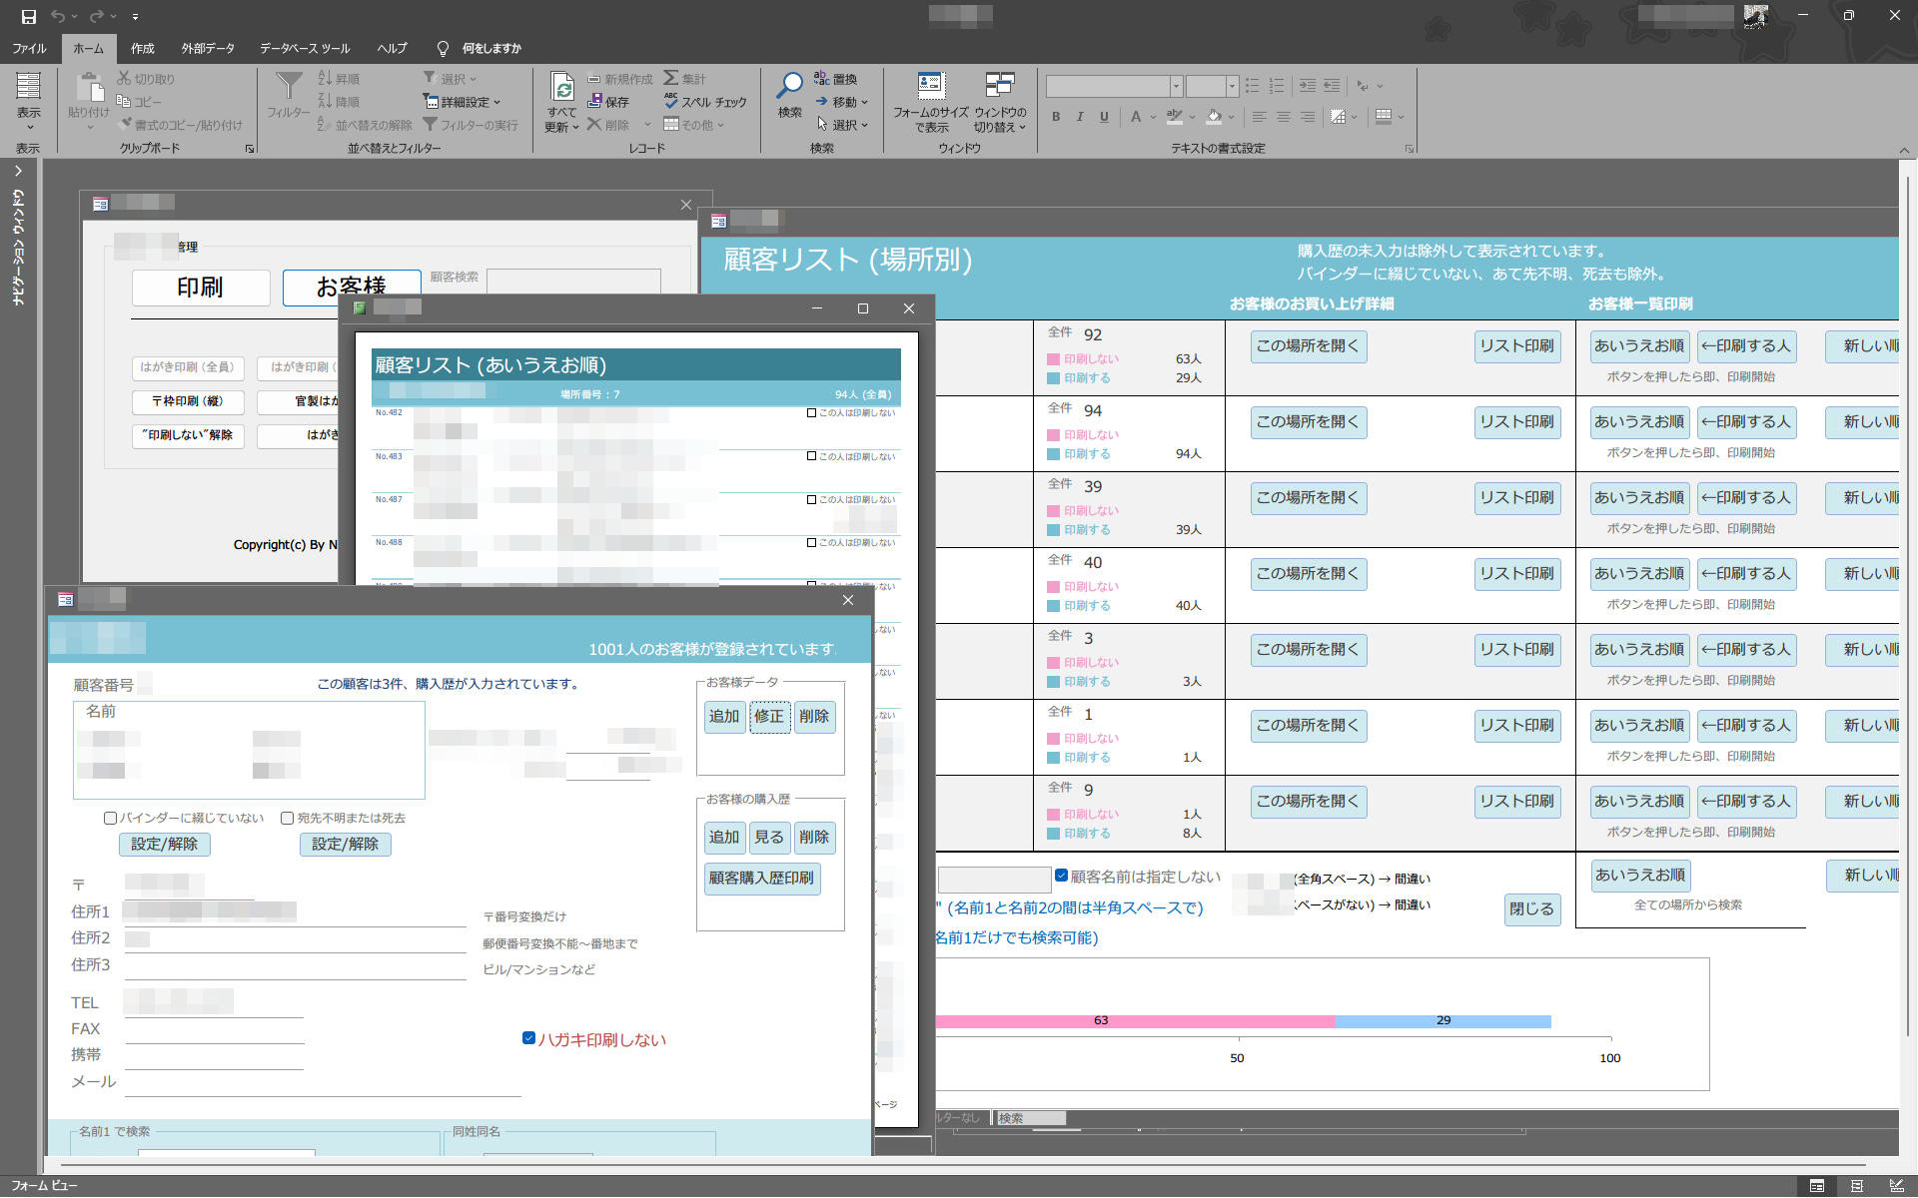The height and width of the screenshot is (1198, 1918).
Task: Click the align right icon
Action: (x=1307, y=117)
